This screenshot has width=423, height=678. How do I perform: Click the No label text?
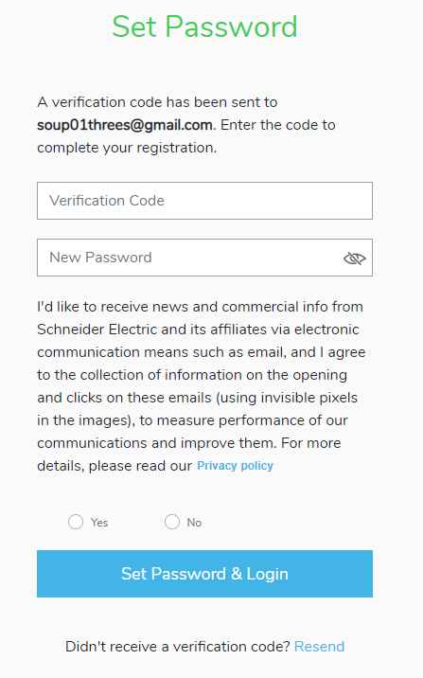click(194, 523)
